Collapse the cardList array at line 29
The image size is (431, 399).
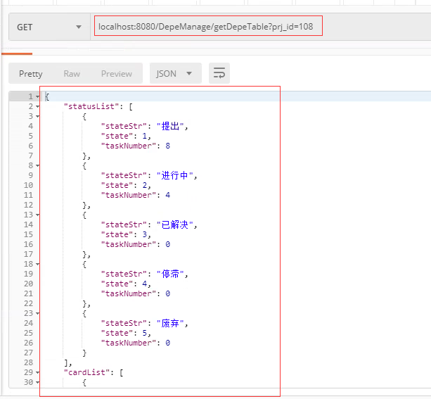38,372
